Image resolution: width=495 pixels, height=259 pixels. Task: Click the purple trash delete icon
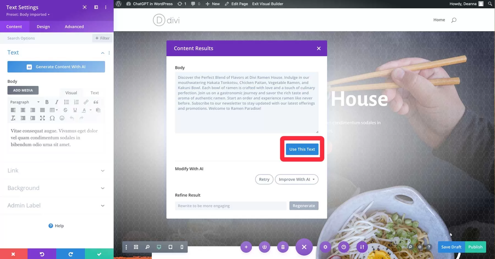283,247
